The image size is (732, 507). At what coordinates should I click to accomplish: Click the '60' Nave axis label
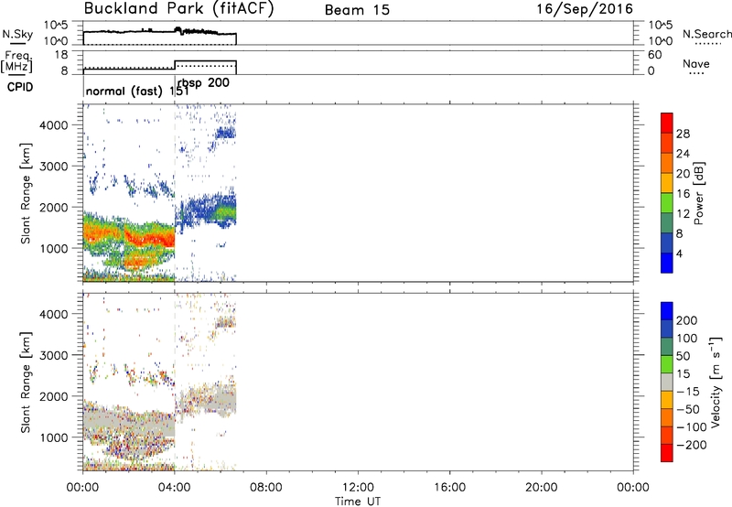point(654,55)
